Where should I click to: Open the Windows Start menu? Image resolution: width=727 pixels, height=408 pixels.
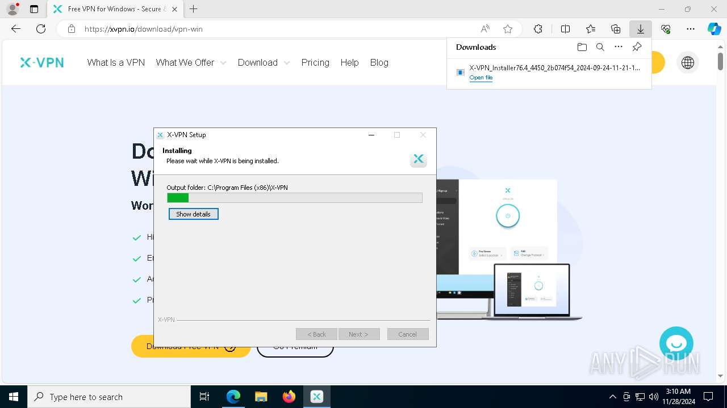pos(14,397)
